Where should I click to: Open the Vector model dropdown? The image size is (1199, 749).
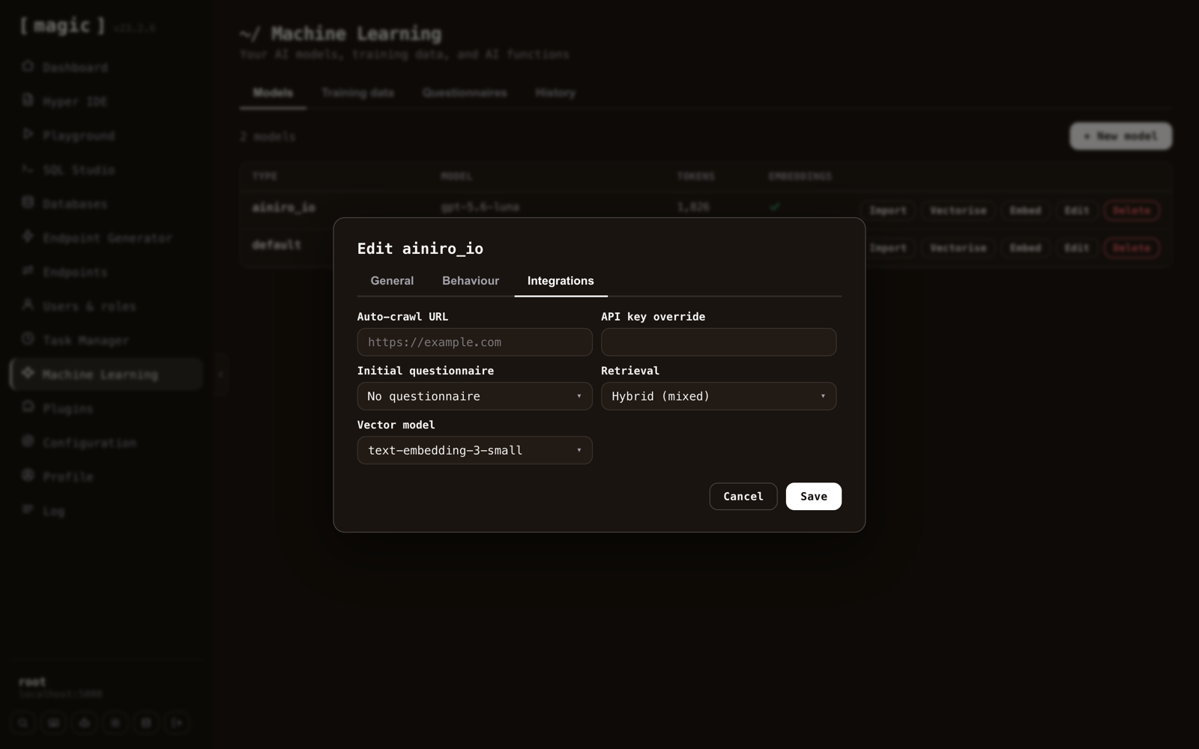[474, 450]
